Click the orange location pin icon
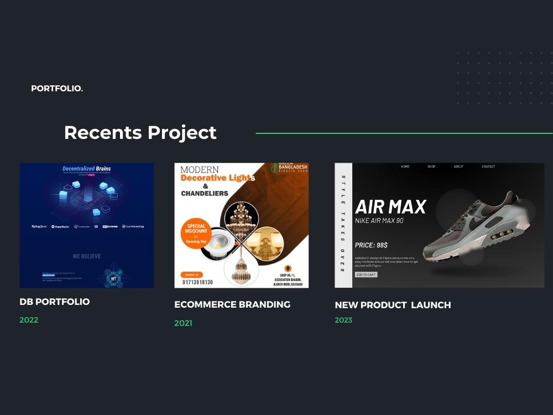553x415 pixels. tap(288, 269)
